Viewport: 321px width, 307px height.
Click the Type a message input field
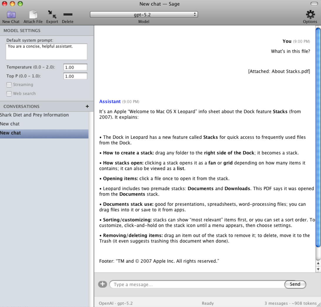pyautogui.click(x=197, y=284)
